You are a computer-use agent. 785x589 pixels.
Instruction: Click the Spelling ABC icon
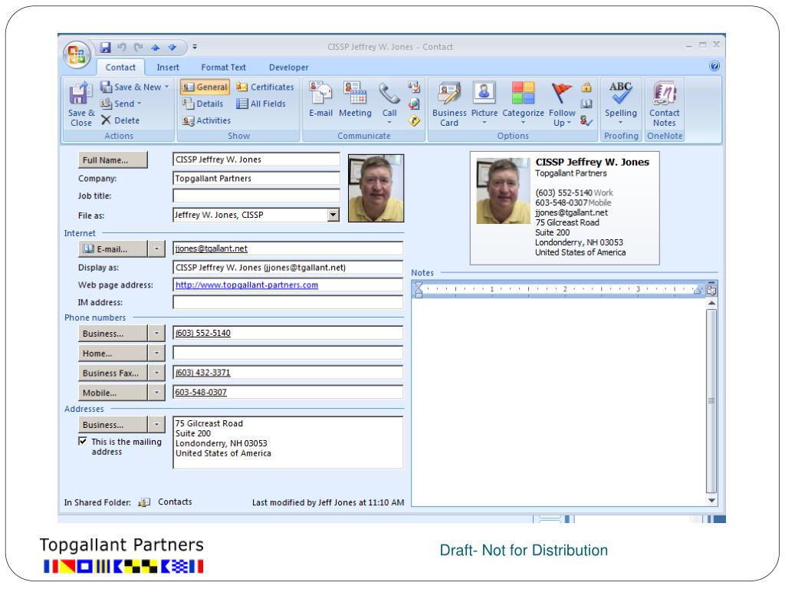620,104
